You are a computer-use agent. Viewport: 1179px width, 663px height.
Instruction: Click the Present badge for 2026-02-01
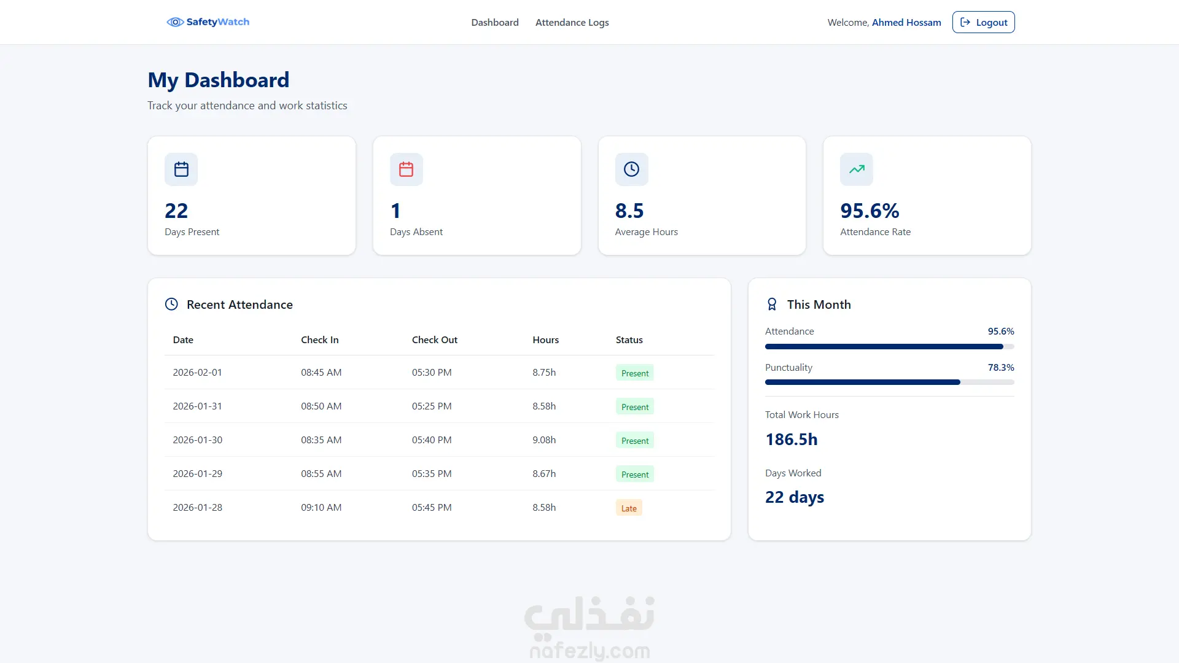pyautogui.click(x=634, y=373)
